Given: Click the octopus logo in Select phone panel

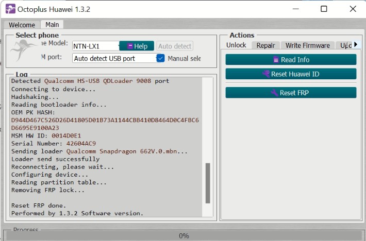Looking at the screenshot, I should pos(24,49).
